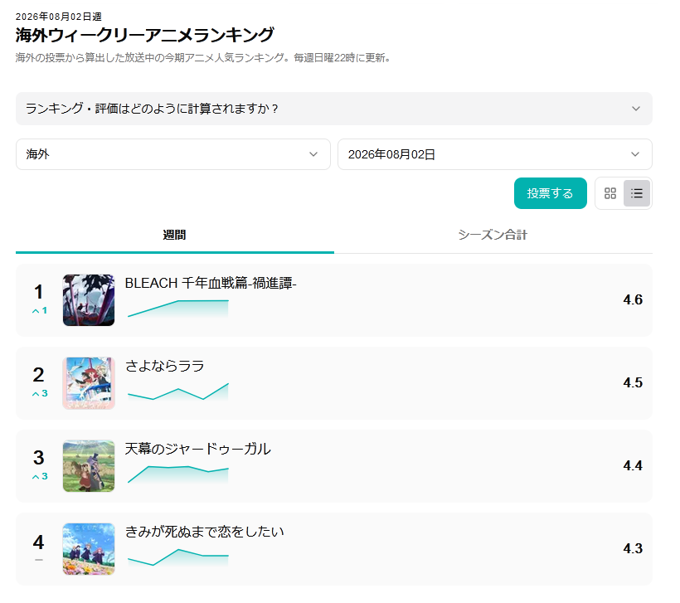Click the chevron on the FAQ expander

[636, 109]
